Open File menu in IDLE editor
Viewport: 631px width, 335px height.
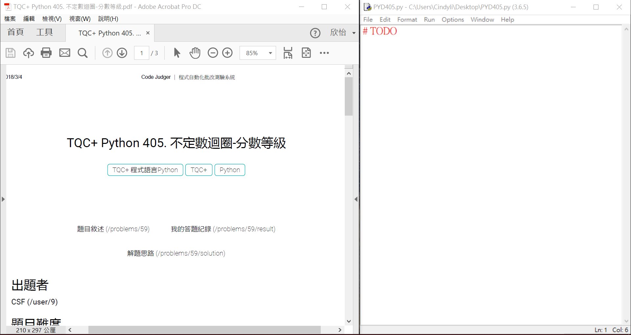(368, 19)
